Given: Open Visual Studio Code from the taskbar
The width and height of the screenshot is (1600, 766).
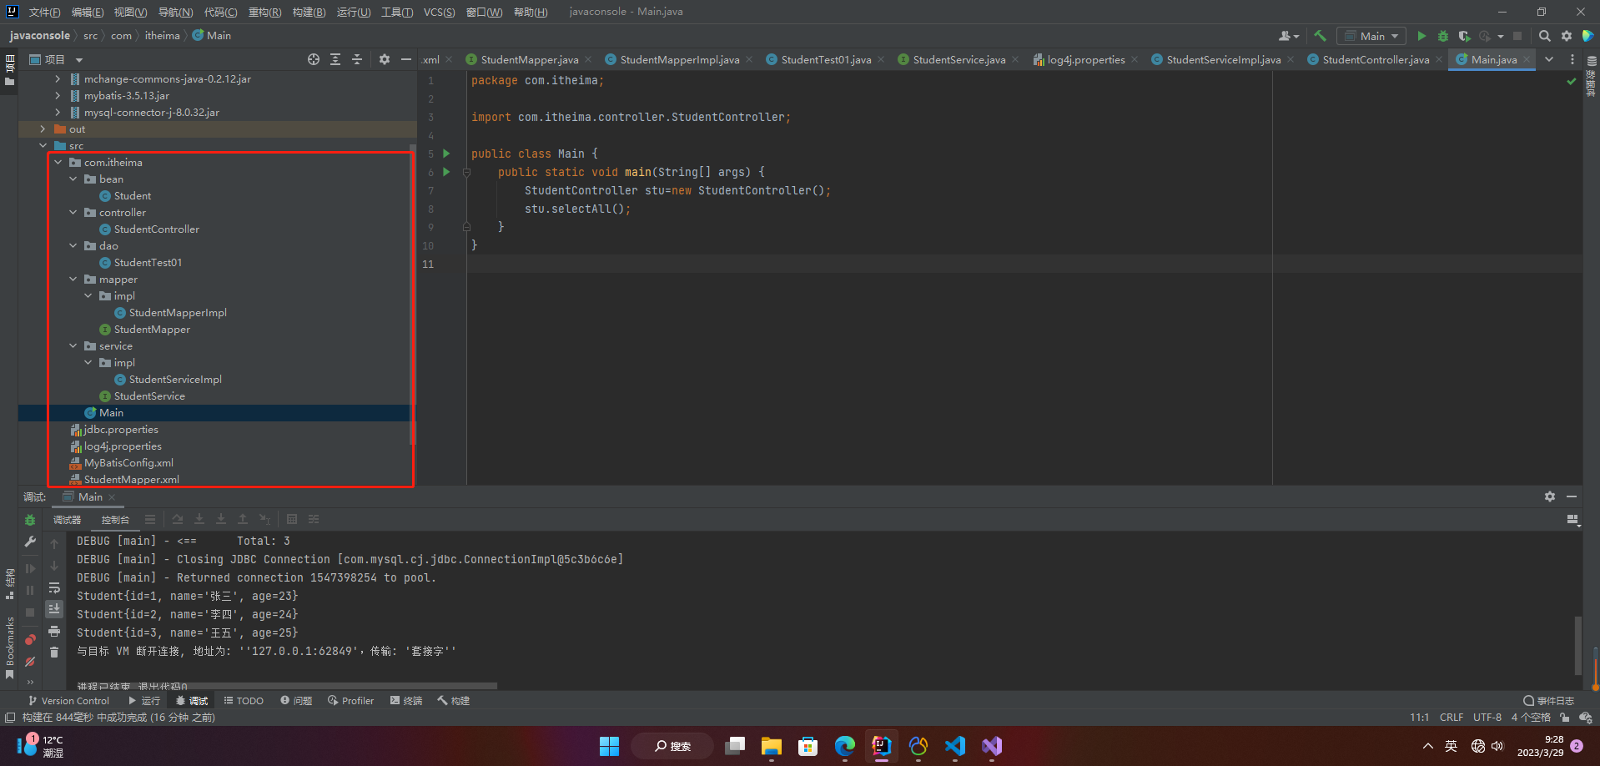Looking at the screenshot, I should (955, 746).
